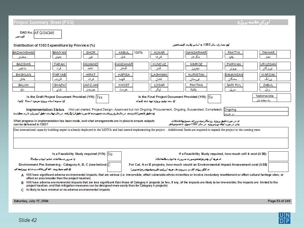Click the Category B description letter 'B'
Screen dimensions: 304x228
(x=22, y=183)
